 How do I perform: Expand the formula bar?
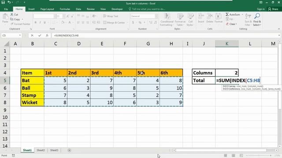[279, 36]
